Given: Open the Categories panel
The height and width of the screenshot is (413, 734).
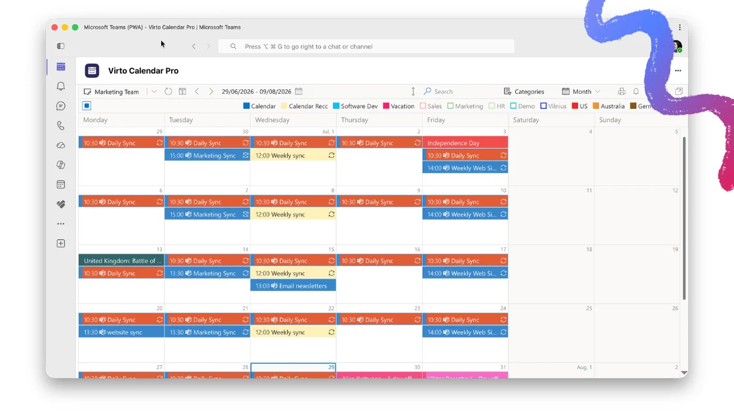Looking at the screenshot, I should [x=524, y=91].
